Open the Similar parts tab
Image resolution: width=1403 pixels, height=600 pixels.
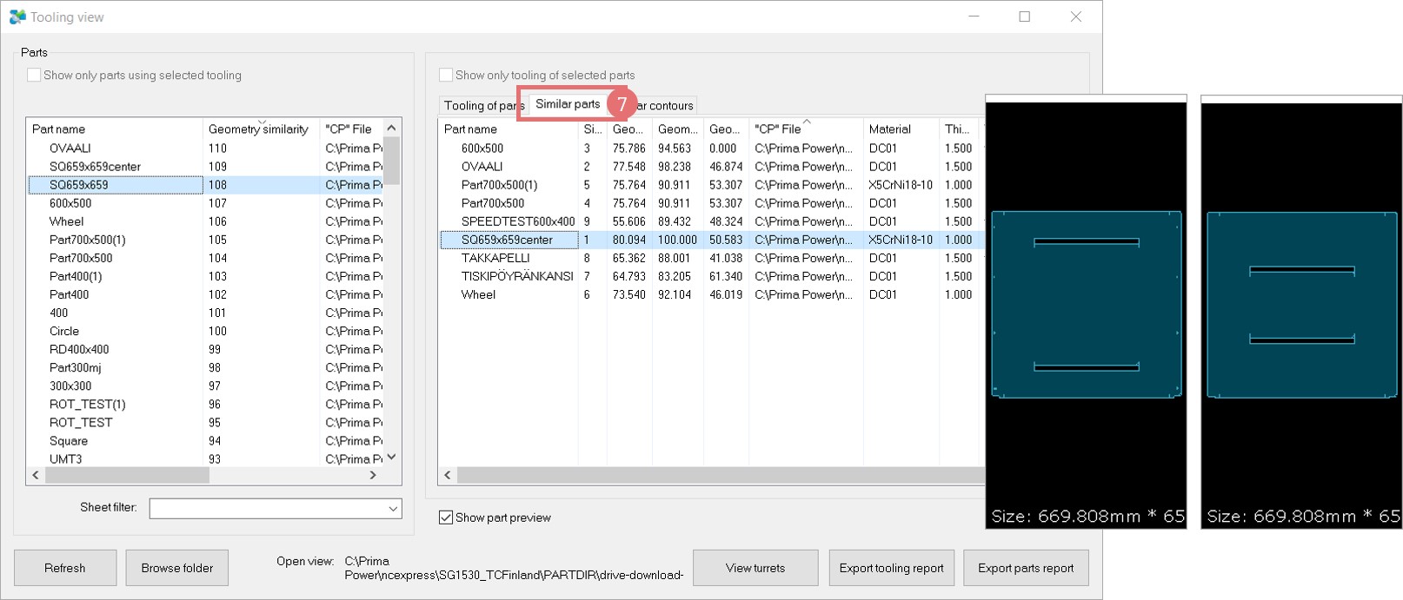pos(567,104)
